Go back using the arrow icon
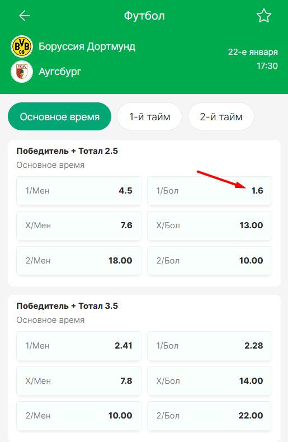This screenshot has height=442, width=288. coord(25,16)
